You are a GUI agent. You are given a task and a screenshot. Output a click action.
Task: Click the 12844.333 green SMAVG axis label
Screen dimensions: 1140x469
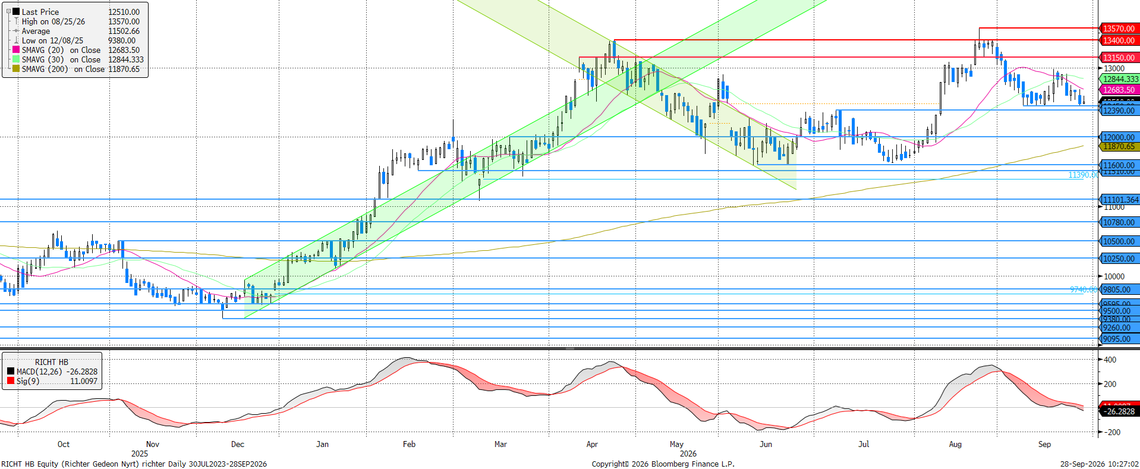1120,79
